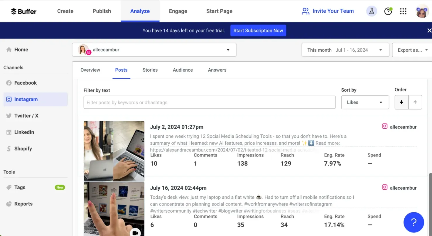Open the Shopify channel
The height and width of the screenshot is (236, 432).
coord(23,149)
